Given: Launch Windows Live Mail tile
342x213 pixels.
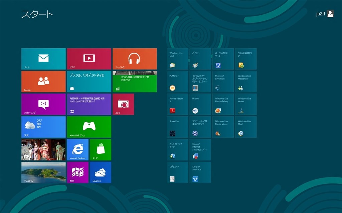Looking at the screenshot, I should pos(178,59).
